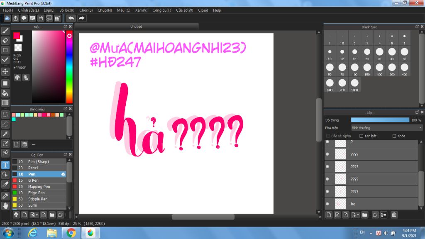This screenshot has height=239, width=425.
Task: Close the Màu color panel
Action: pos(71,27)
